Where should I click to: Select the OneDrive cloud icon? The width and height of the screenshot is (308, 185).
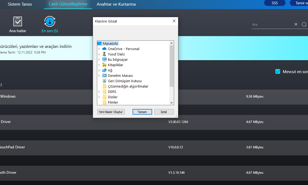[104, 49]
